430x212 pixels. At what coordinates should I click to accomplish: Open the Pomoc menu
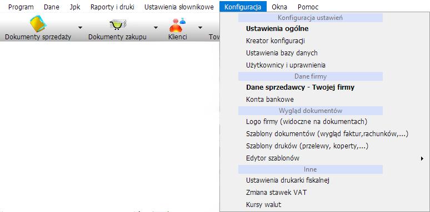click(308, 7)
